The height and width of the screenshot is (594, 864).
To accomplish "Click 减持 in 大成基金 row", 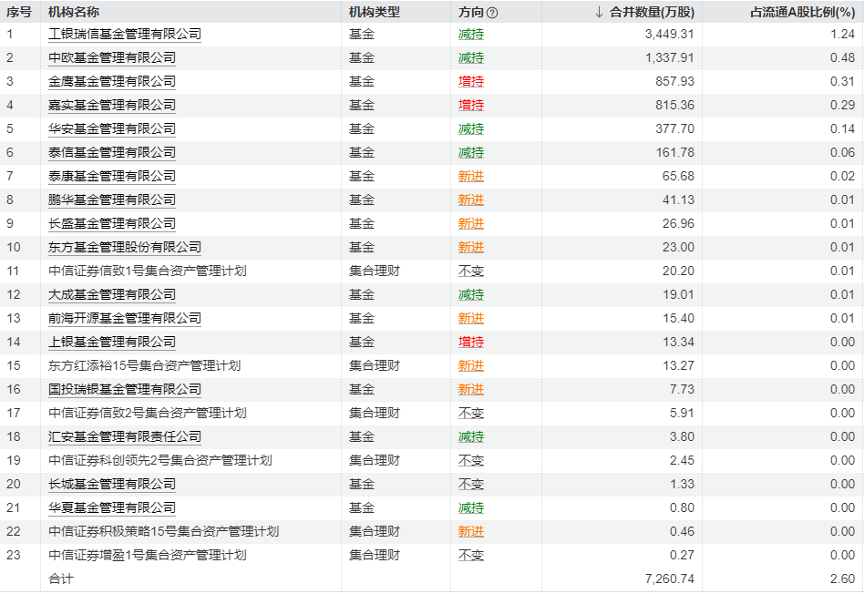I will [x=471, y=295].
